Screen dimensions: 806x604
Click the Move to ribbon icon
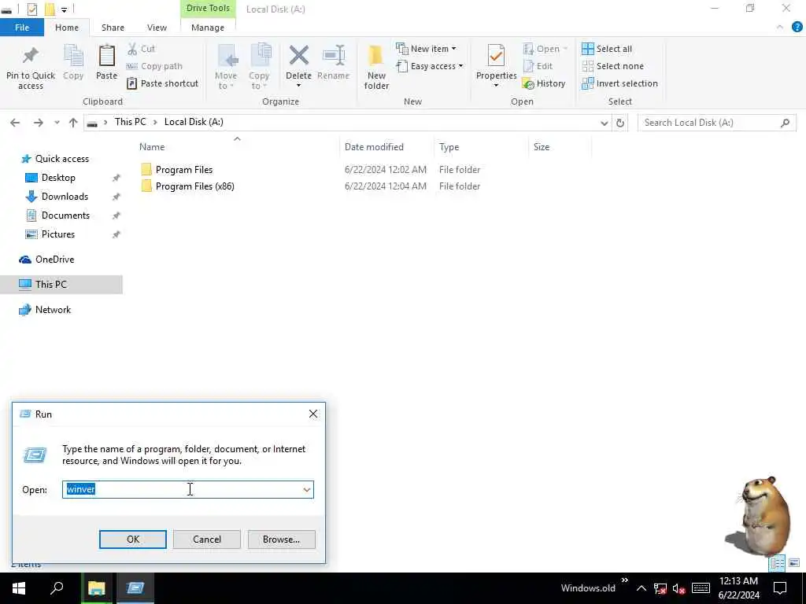click(x=226, y=56)
